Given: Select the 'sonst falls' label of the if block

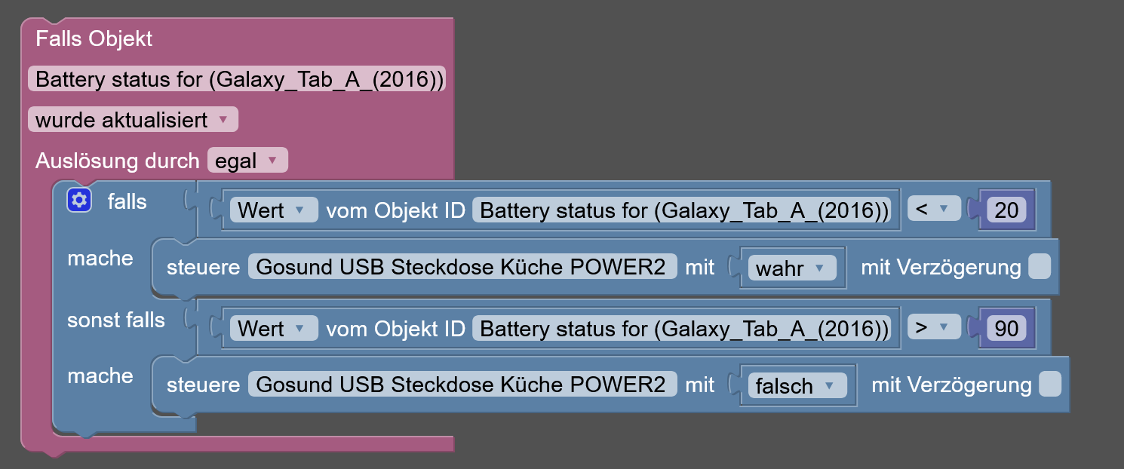Looking at the screenshot, I should (116, 320).
